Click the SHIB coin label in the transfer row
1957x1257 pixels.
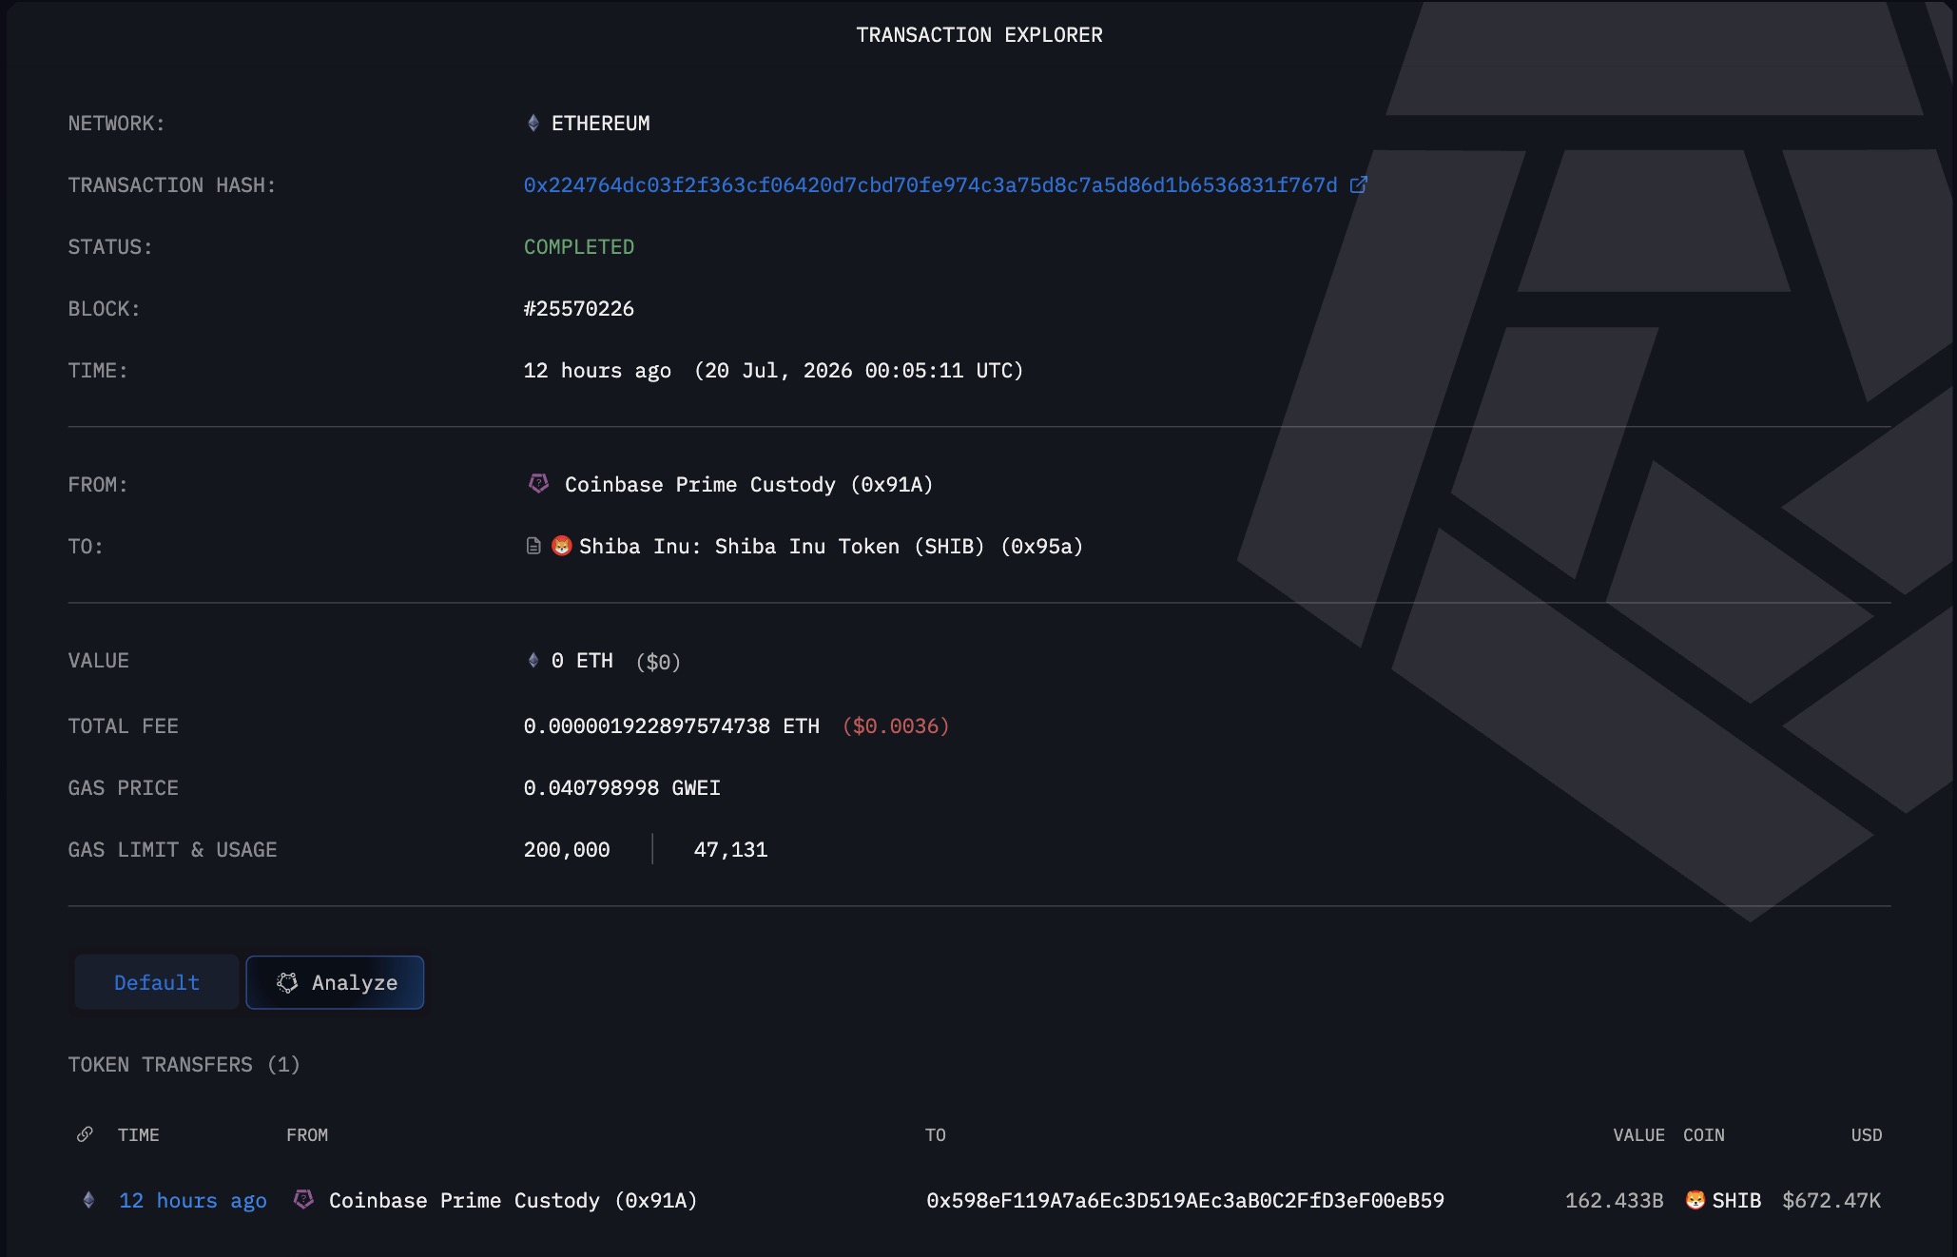(x=1736, y=1201)
